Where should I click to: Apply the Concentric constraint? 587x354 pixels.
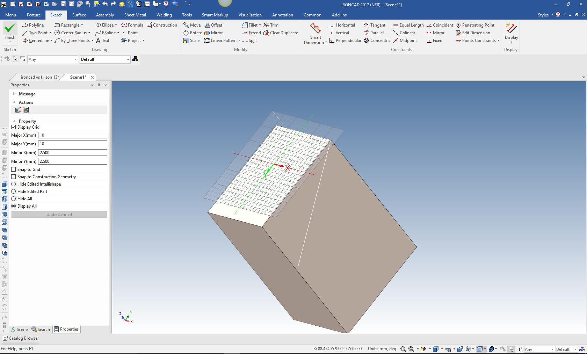tap(377, 41)
